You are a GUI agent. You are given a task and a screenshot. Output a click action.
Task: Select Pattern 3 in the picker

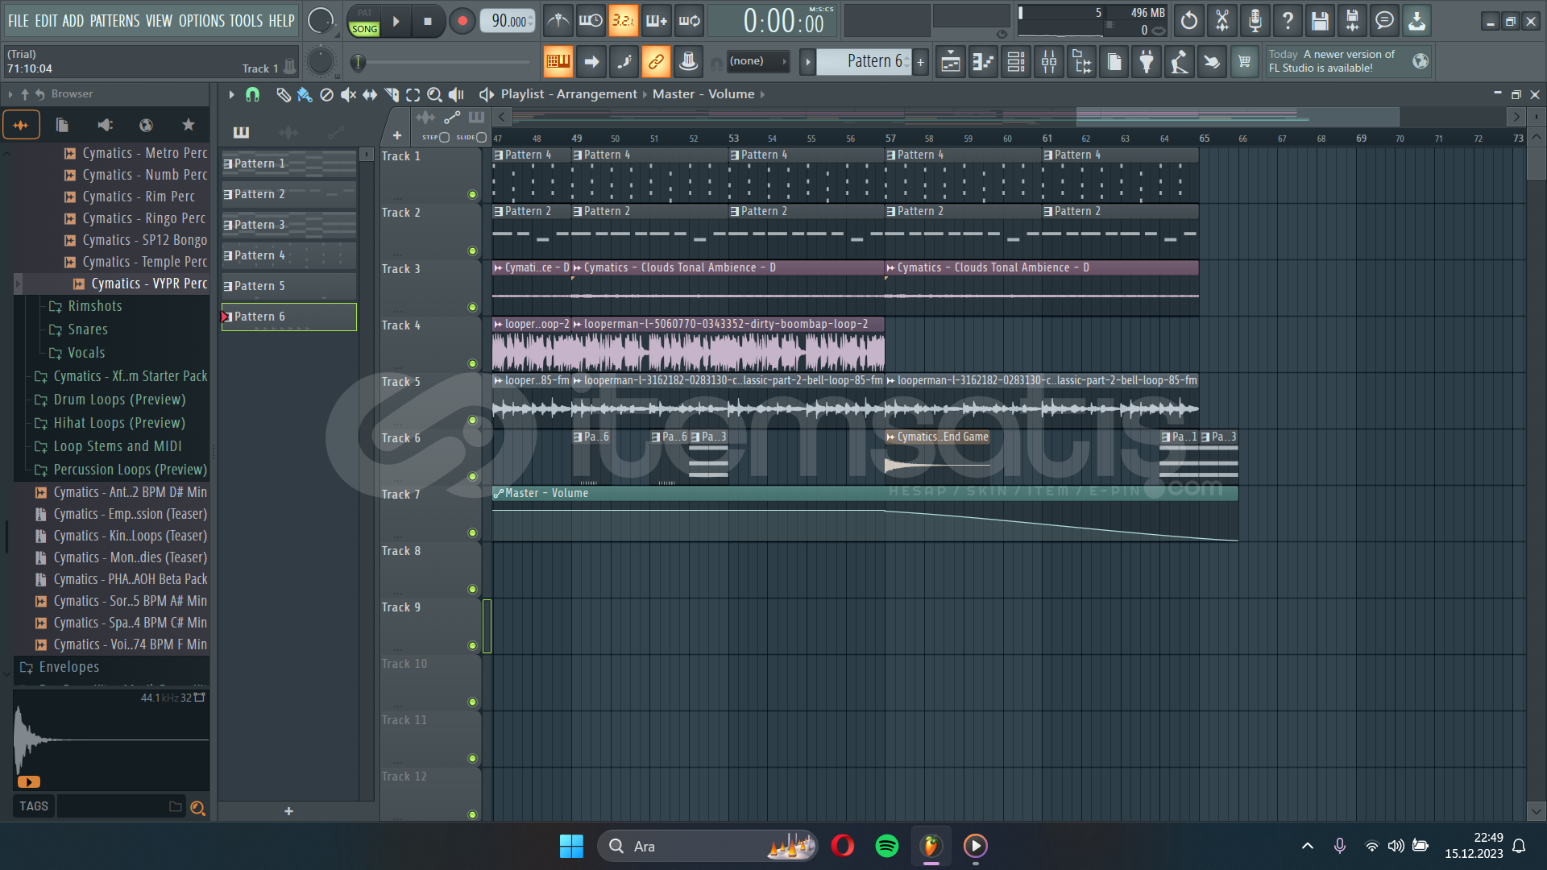point(289,225)
